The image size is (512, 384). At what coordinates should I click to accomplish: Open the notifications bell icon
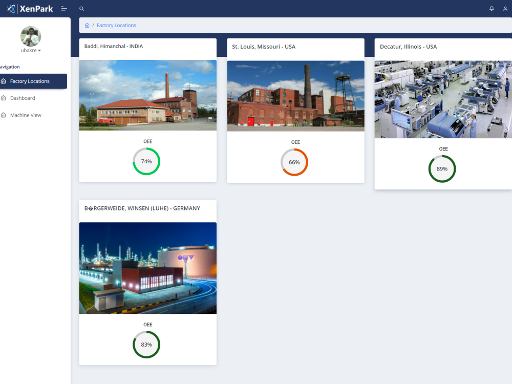point(492,9)
